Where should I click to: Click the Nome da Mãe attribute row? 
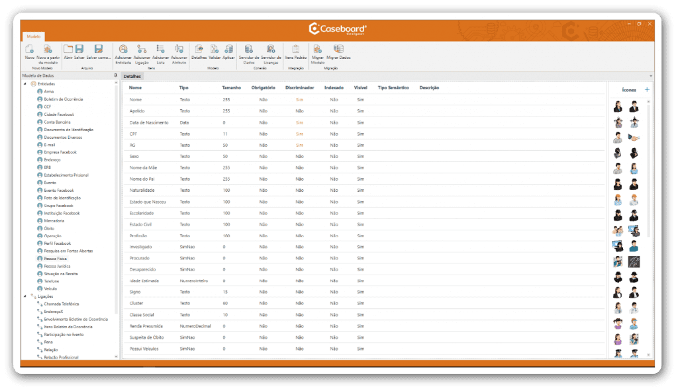tap(363, 167)
